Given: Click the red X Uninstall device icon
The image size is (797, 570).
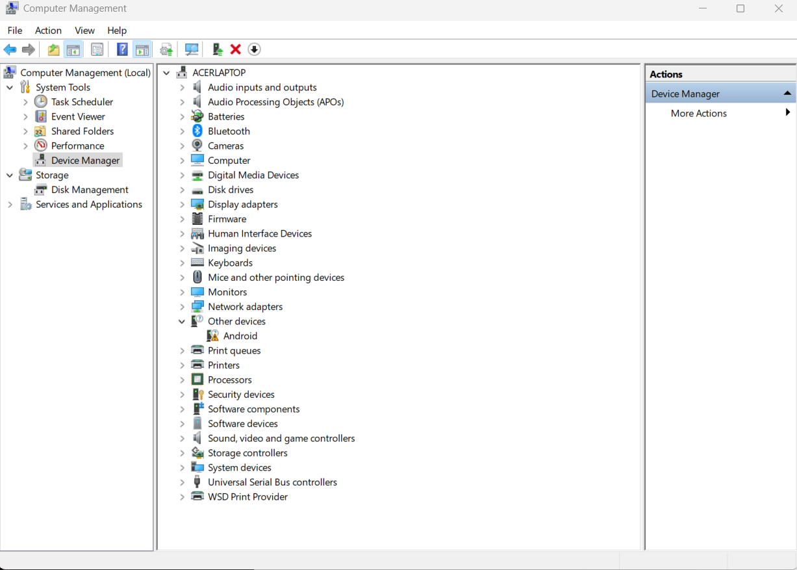Looking at the screenshot, I should tap(236, 49).
